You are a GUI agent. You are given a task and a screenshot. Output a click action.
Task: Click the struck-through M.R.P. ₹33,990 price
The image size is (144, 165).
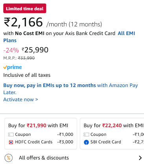[26, 58]
